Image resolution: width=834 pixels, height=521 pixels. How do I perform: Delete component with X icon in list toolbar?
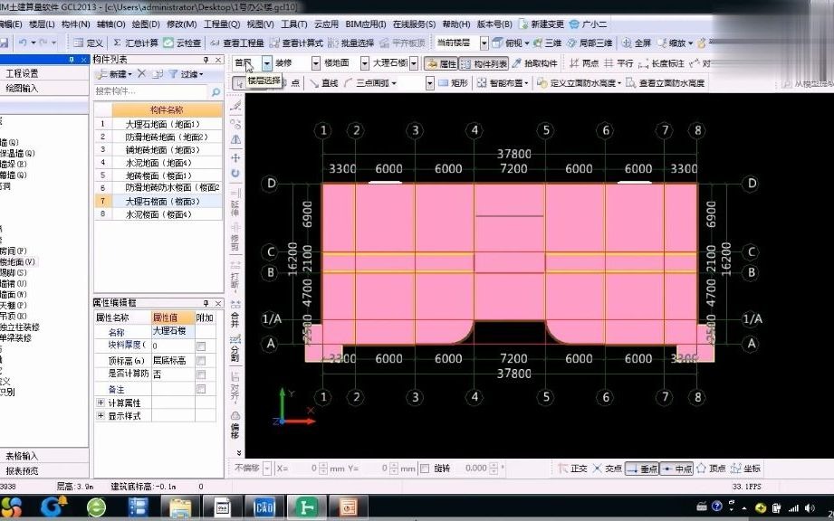click(141, 74)
